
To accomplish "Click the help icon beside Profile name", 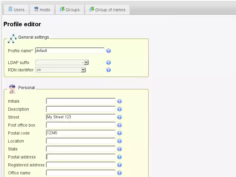I will click(x=109, y=51).
